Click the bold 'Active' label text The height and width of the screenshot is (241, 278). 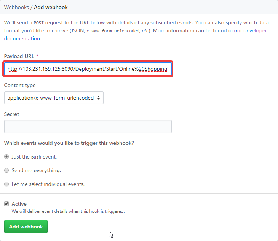19,204
